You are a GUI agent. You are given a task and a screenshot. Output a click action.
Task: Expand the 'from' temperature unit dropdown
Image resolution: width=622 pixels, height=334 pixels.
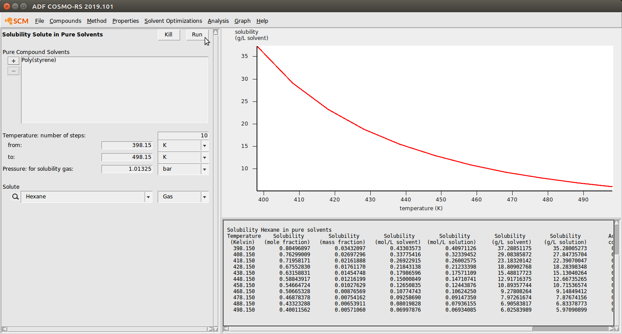point(204,145)
